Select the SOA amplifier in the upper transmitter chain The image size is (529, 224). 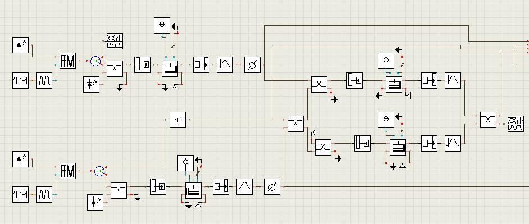coord(170,68)
